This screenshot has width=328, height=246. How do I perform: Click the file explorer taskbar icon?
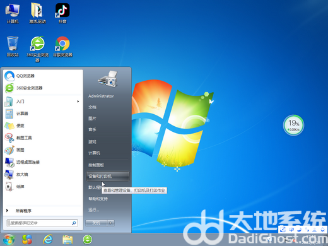(x=67, y=239)
